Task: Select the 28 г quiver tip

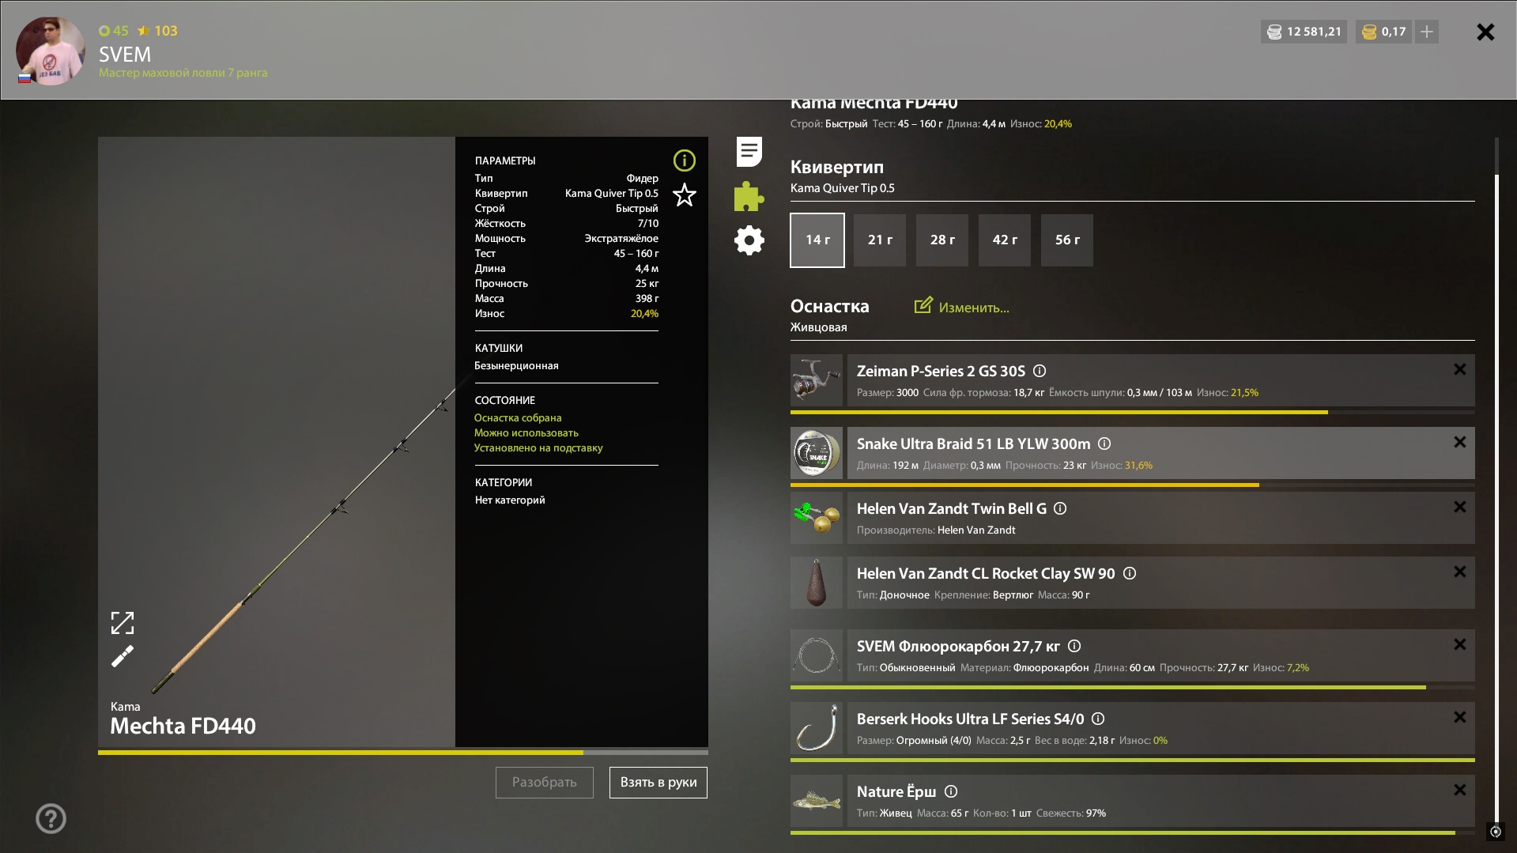Action: (x=942, y=240)
